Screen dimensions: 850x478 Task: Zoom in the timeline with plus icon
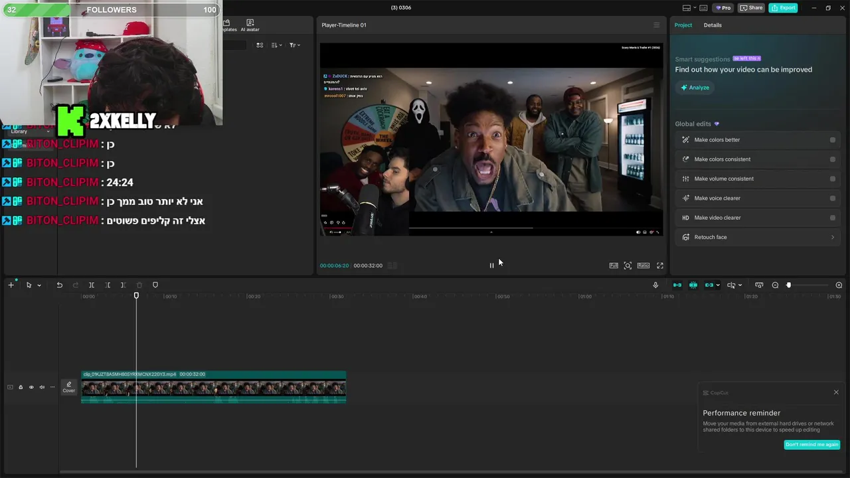tap(839, 285)
